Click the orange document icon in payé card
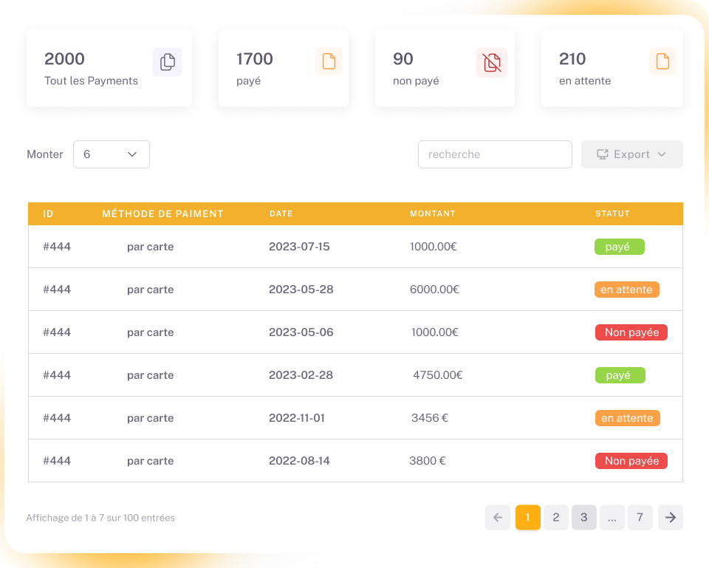 tap(329, 62)
